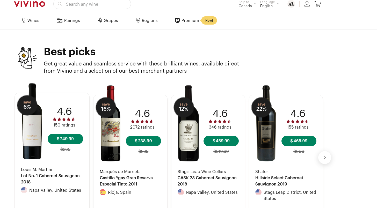The height and width of the screenshot is (208, 377).
Task: Open the shopping cart
Action: tap(318, 4)
